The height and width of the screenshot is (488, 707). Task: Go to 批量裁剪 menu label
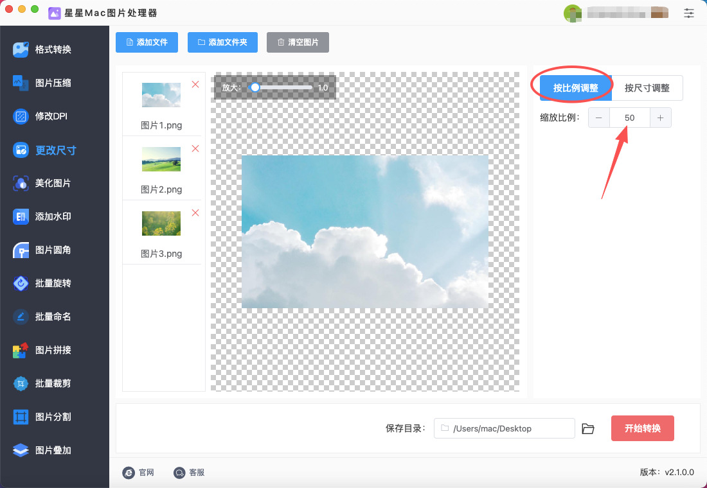point(53,383)
